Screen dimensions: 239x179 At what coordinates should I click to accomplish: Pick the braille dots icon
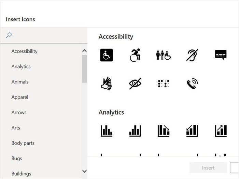164,84
